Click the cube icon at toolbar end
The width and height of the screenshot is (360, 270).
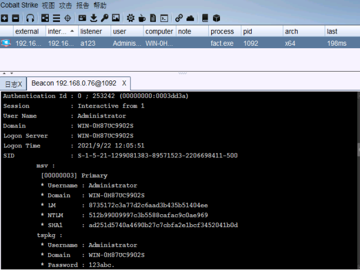coord(216,18)
